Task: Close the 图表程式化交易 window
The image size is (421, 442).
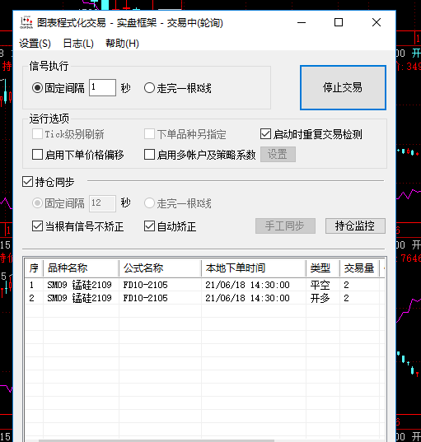Action: click(377, 22)
